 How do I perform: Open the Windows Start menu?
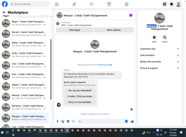point(2,132)
